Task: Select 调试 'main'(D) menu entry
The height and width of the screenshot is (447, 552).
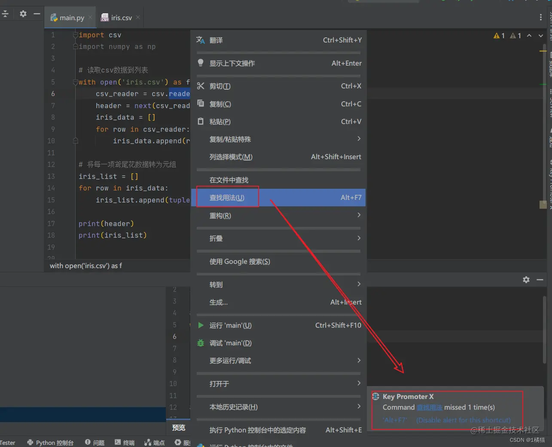Action: [x=278, y=343]
